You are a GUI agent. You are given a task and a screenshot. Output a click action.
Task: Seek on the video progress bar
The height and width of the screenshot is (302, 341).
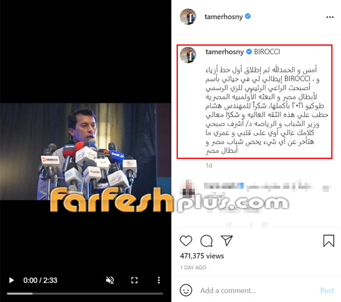click(85, 293)
